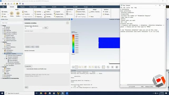
Task: Select Initialization in the outline tree
Action: point(9,52)
